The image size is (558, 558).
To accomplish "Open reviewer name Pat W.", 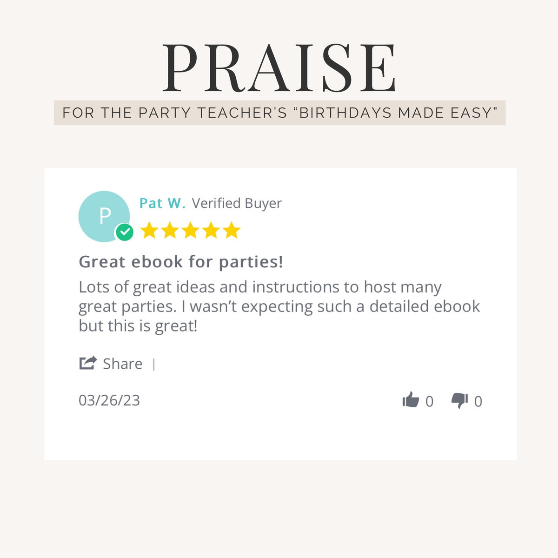I will point(162,203).
